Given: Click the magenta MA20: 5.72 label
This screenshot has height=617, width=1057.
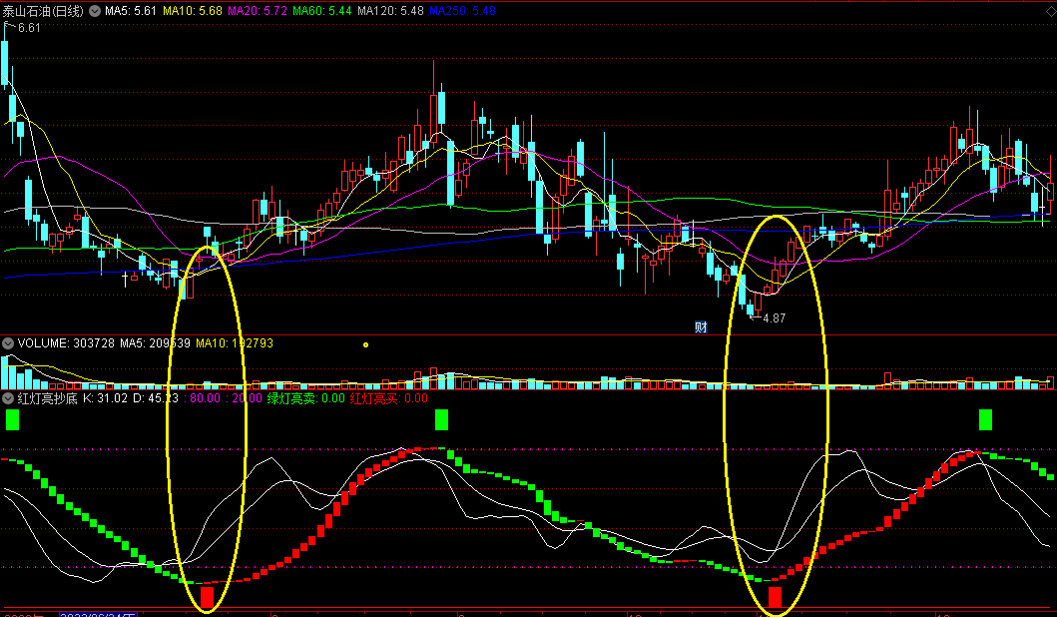Looking at the screenshot, I should pyautogui.click(x=258, y=11).
